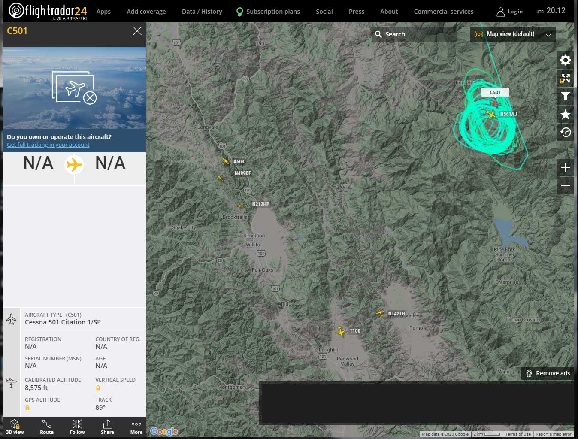This screenshot has height=439, width=578.
Task: Open Get full tracking in your account link
Action: pos(48,145)
